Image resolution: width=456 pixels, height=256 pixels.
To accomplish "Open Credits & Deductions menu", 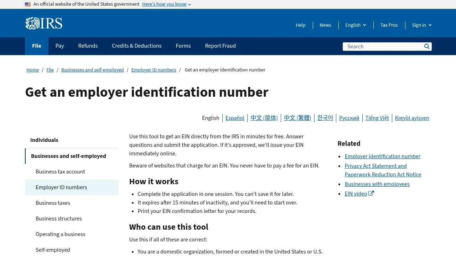I will coord(137,46).
